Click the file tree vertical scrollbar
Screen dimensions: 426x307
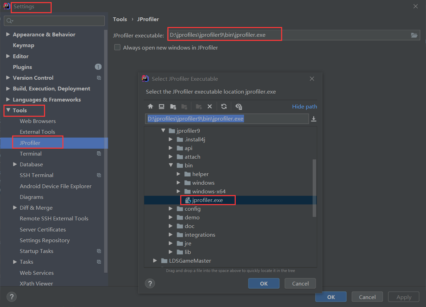click(314, 188)
